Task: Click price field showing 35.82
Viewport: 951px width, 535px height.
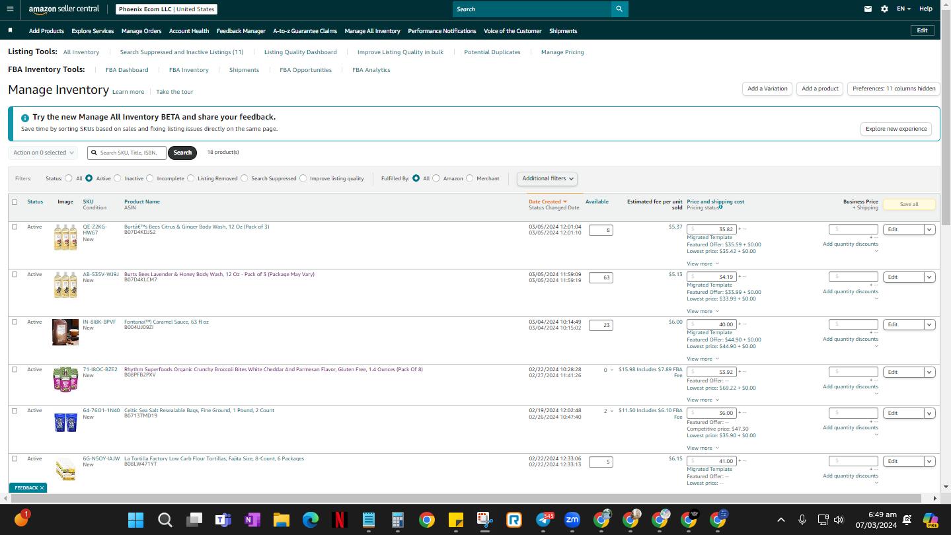Action: coord(712,229)
